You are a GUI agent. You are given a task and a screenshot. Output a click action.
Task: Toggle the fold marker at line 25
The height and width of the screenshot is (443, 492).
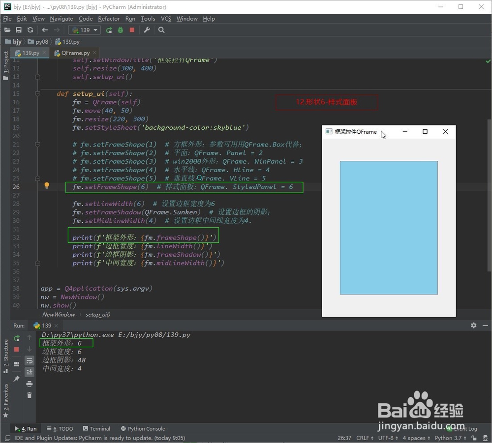[38, 178]
